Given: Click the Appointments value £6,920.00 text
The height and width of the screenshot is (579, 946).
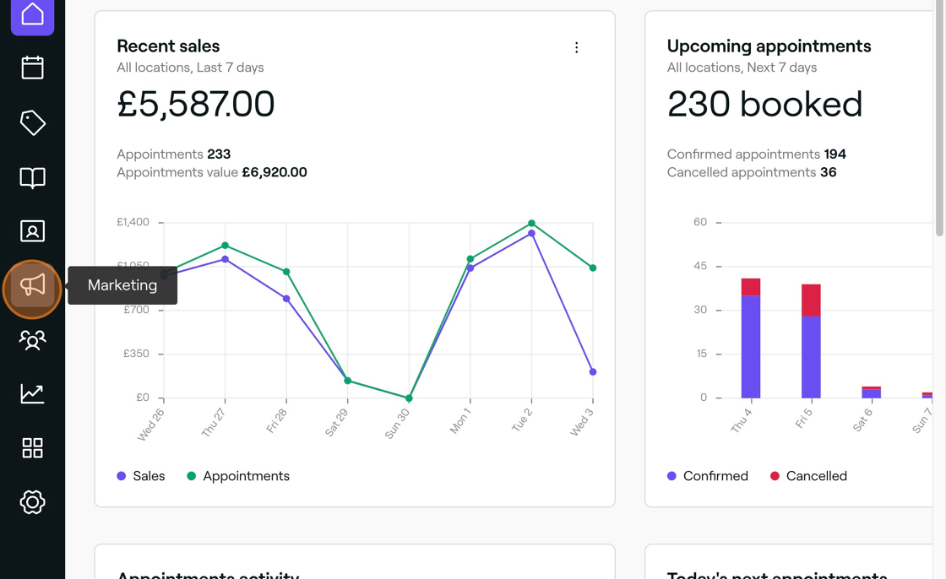Looking at the screenshot, I should pyautogui.click(x=212, y=172).
